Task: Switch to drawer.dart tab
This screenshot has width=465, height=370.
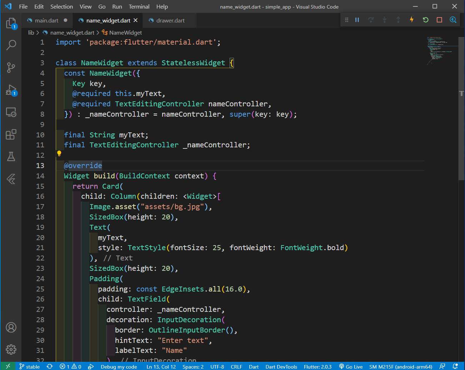Action: click(170, 20)
